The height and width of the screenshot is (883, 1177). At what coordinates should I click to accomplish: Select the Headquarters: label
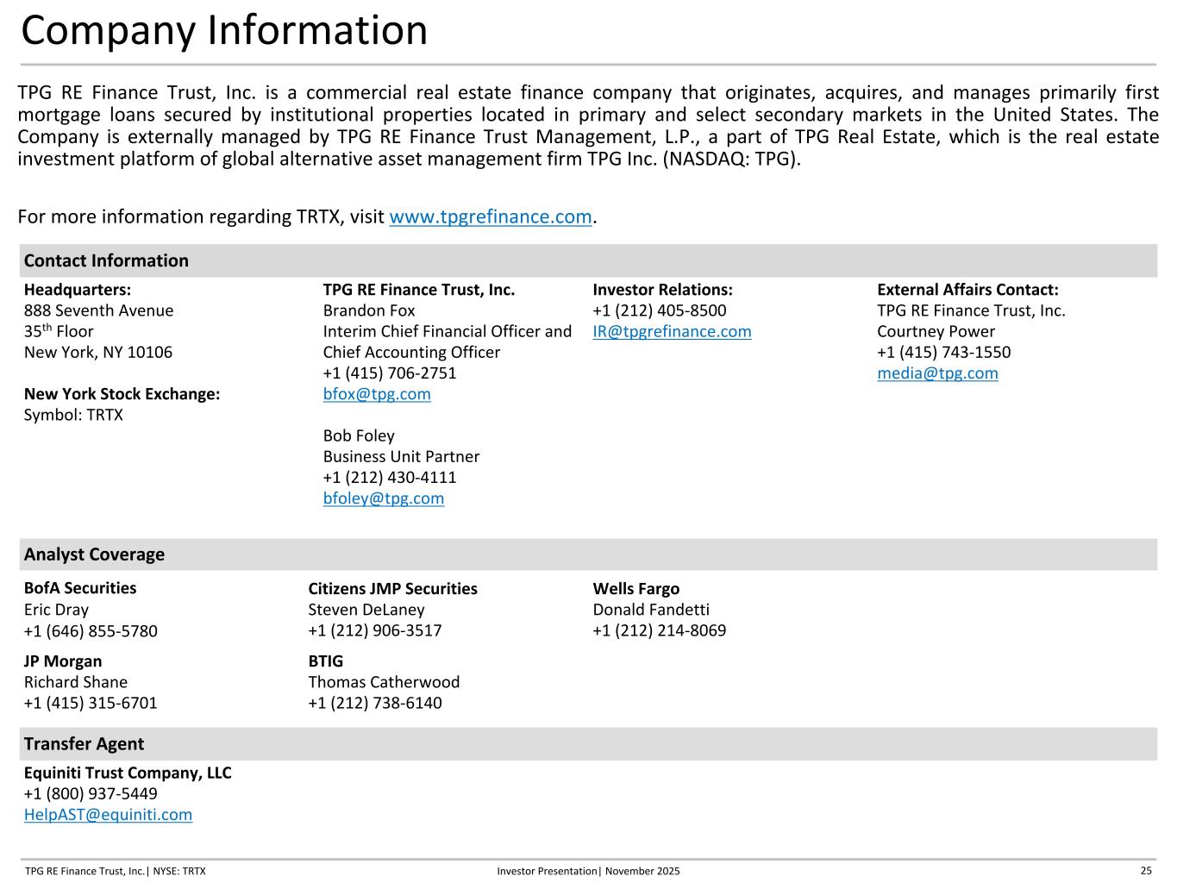click(x=78, y=290)
